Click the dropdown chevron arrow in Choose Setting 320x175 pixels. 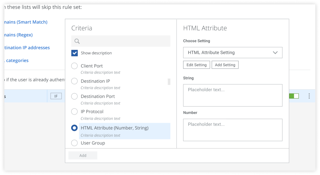coord(275,53)
